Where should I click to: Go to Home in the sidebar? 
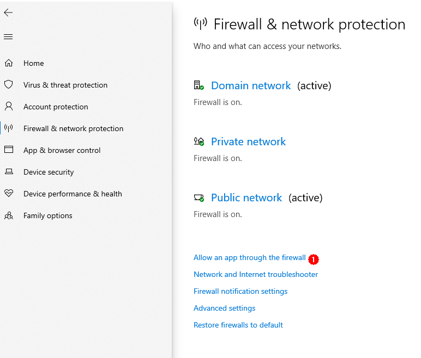pos(33,63)
